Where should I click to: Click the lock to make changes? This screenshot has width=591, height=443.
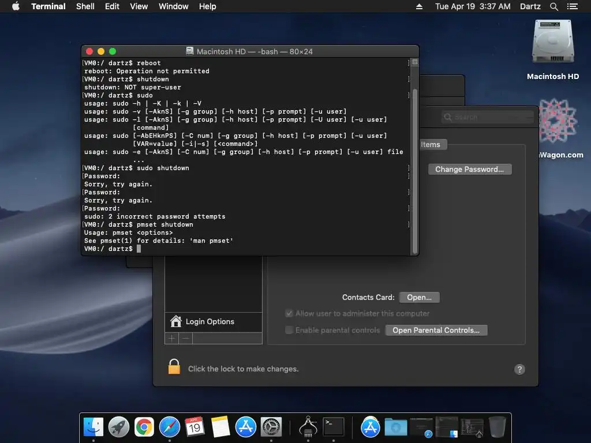click(x=174, y=366)
